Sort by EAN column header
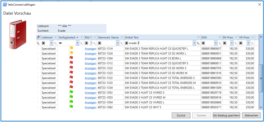This screenshot has height=122, width=264. point(204,37)
